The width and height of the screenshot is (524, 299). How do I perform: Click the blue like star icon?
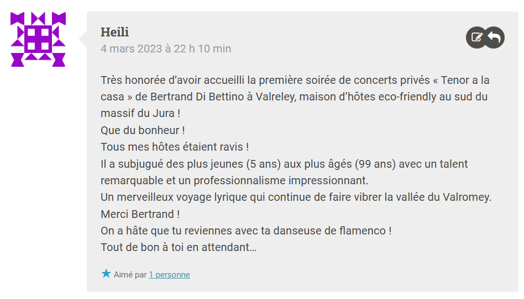106,274
